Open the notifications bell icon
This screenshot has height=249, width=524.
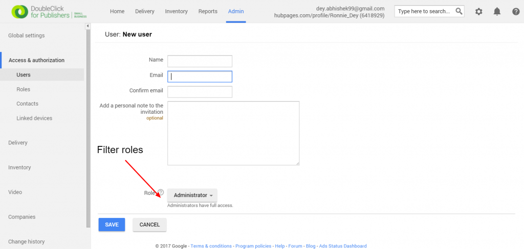coord(497,12)
